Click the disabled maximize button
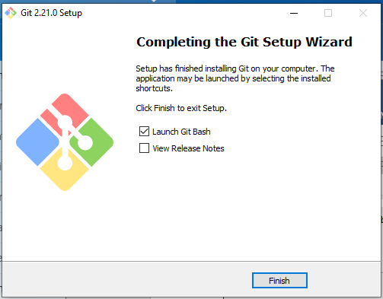The height and width of the screenshot is (299, 383). [x=328, y=13]
